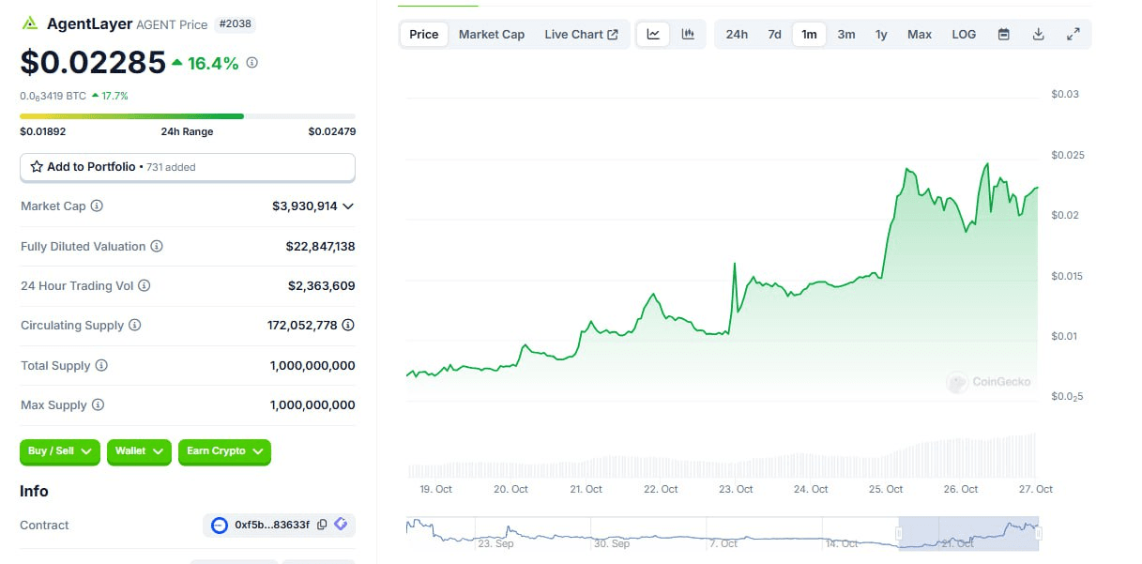Click the '30. Sep' navigator date label

point(611,543)
